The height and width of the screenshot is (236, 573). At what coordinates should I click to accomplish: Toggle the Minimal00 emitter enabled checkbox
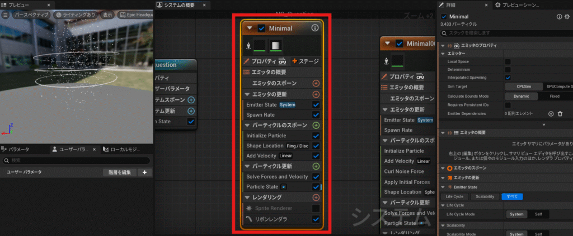coord(400,44)
